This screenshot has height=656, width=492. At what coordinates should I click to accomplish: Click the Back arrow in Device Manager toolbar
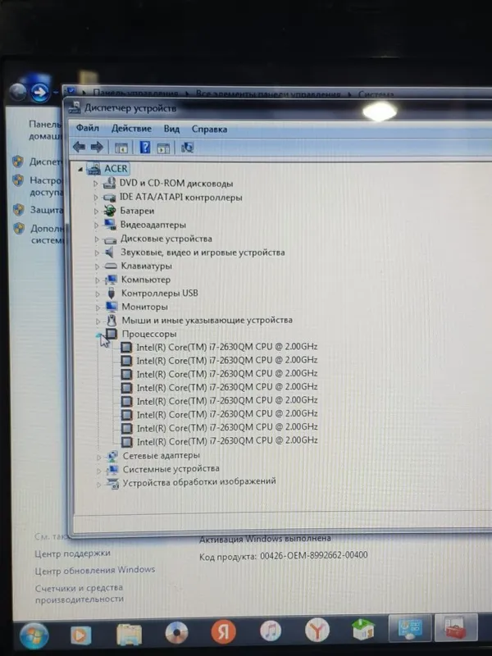click(x=79, y=147)
